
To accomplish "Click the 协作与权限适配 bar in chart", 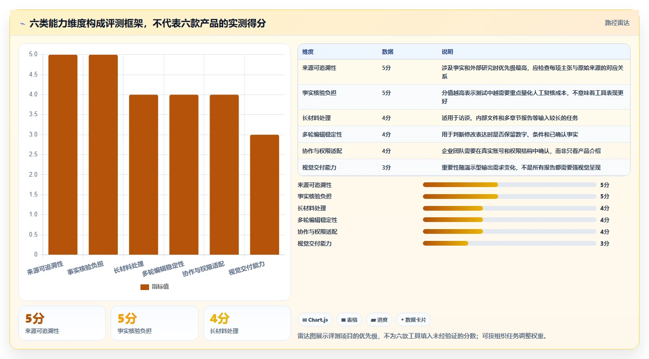I will point(224,175).
